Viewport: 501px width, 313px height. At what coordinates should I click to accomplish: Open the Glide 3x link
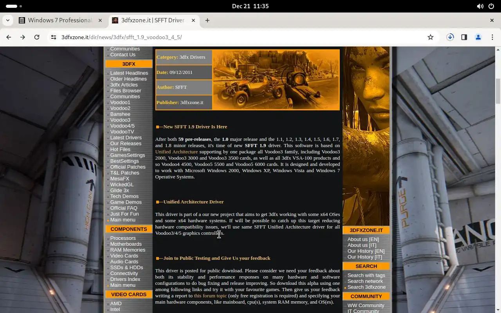point(119,191)
